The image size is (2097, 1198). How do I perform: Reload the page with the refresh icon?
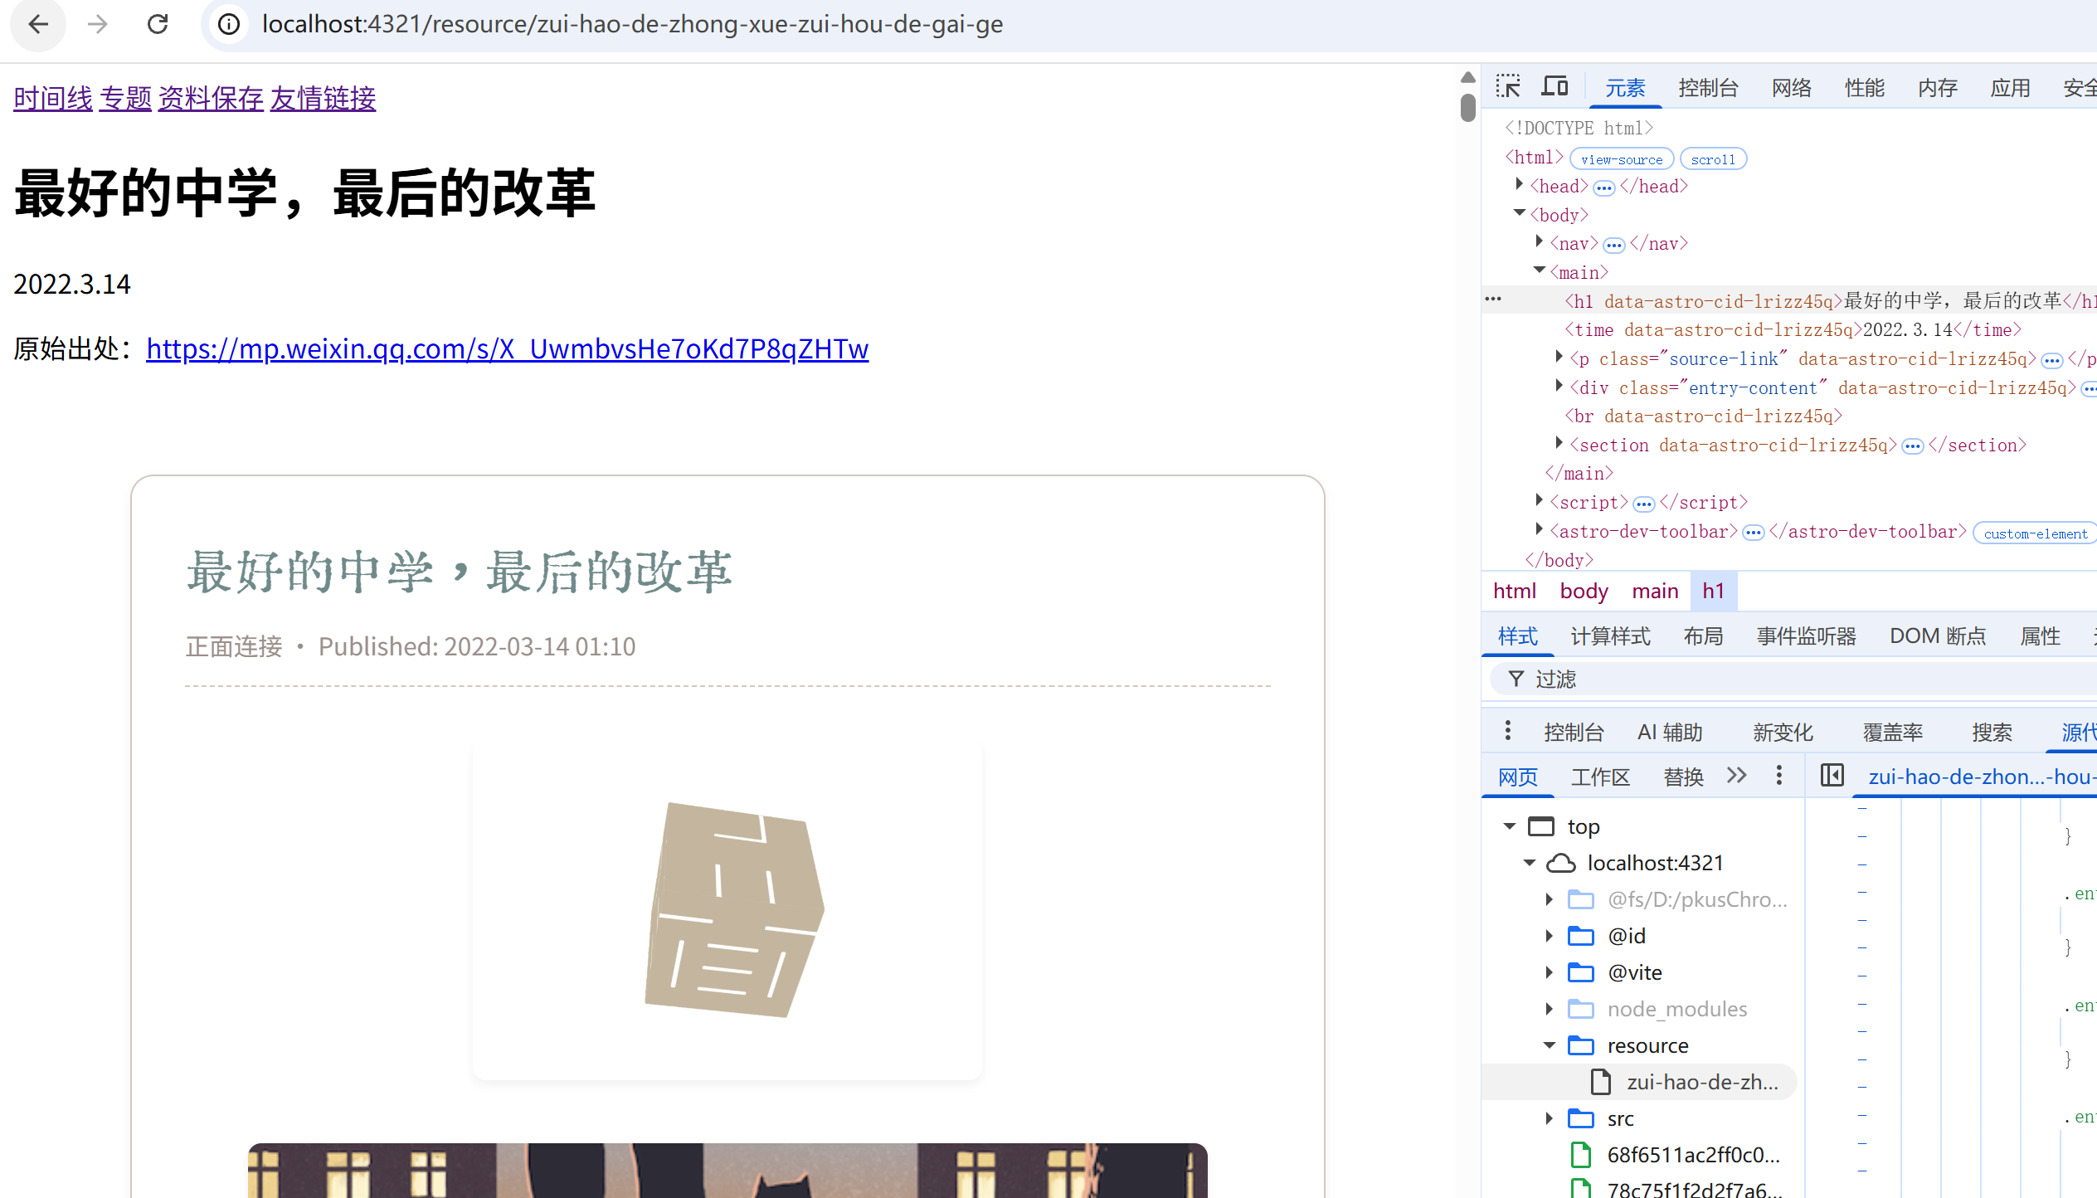[x=158, y=24]
